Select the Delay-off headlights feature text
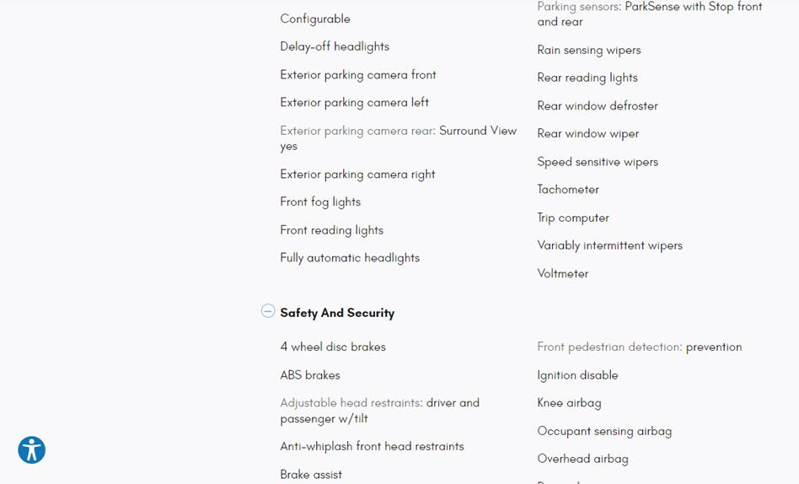This screenshot has width=799, height=484. 335,46
